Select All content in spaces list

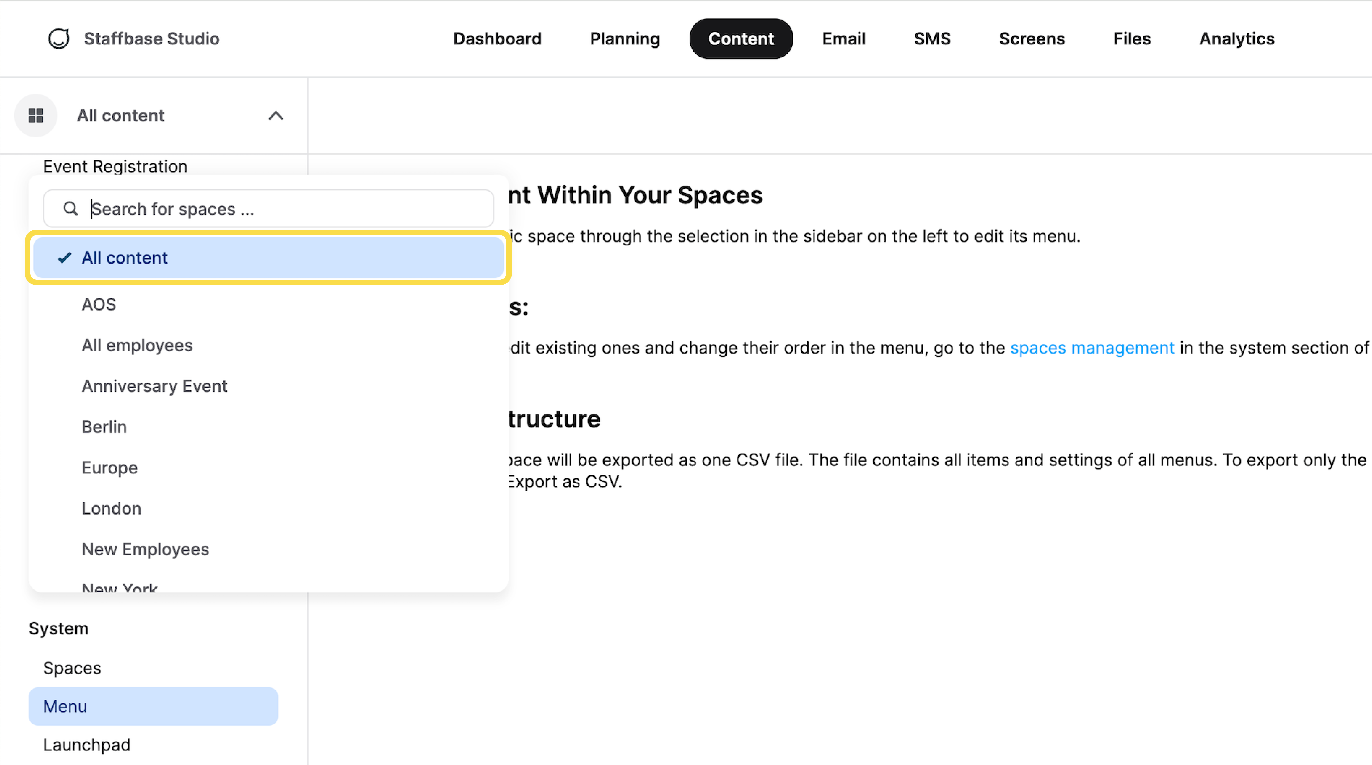268,258
